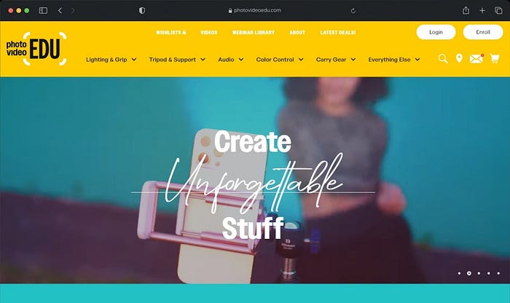Open the Webinar Library menu item
The width and height of the screenshot is (510, 303).
[254, 33]
